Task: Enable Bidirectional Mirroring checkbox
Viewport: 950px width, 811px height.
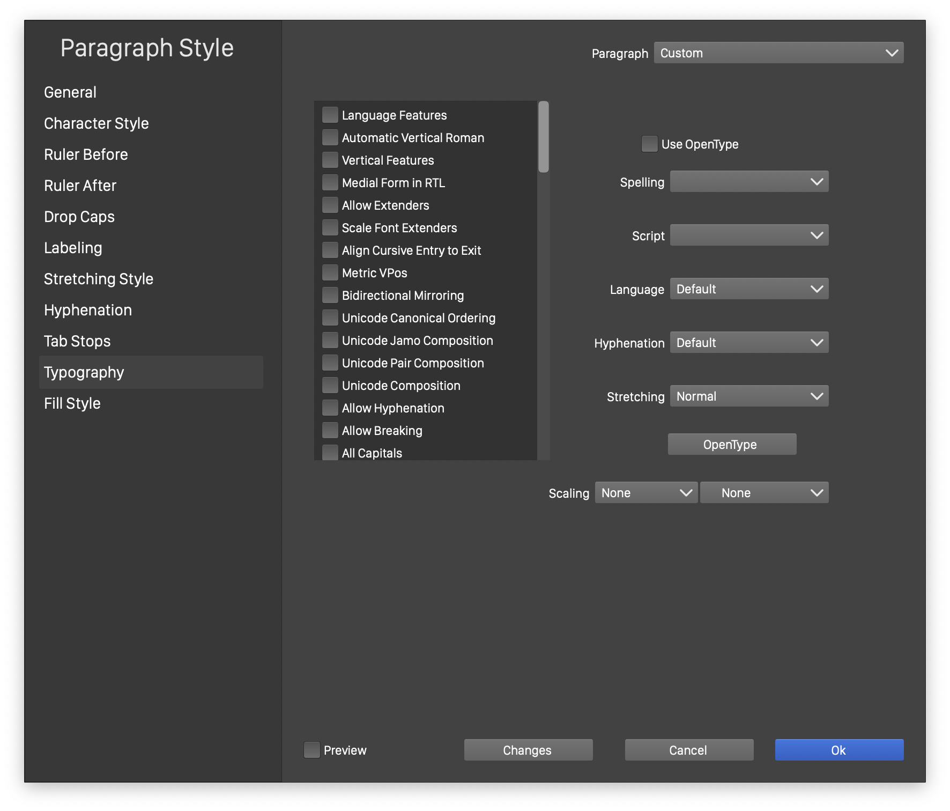Action: tap(330, 295)
